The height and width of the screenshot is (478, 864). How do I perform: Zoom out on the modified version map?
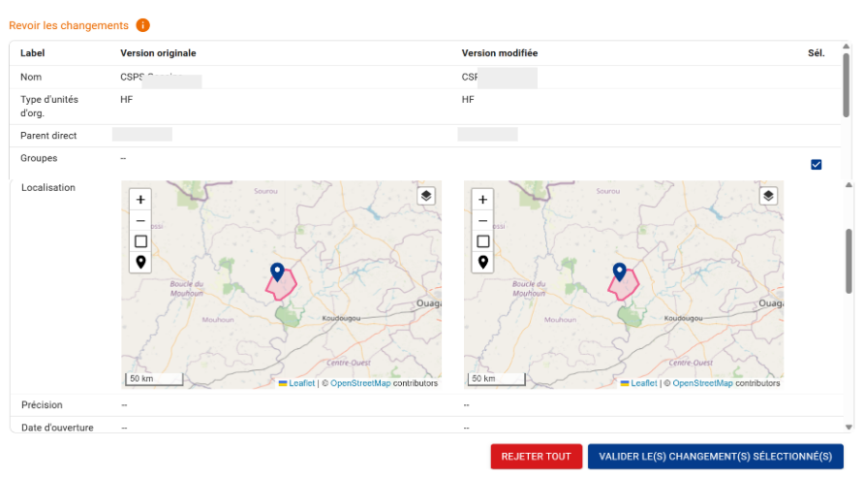[482, 220]
